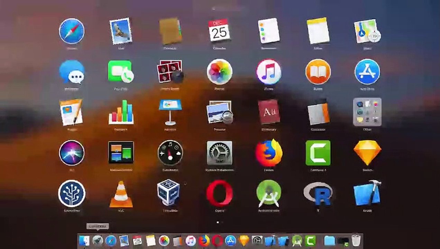Screen dimensions: 440x249
Task: Launch FaceTime from Launchpad
Action: point(121,72)
